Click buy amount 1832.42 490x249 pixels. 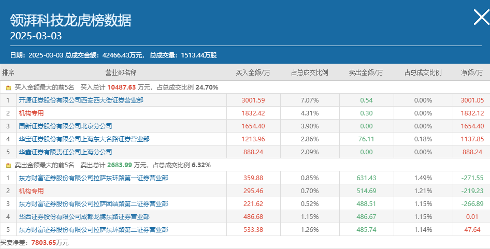[253, 113]
